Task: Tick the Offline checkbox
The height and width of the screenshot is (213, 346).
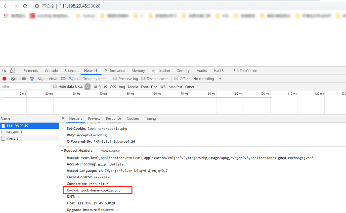Action: click(x=176, y=78)
